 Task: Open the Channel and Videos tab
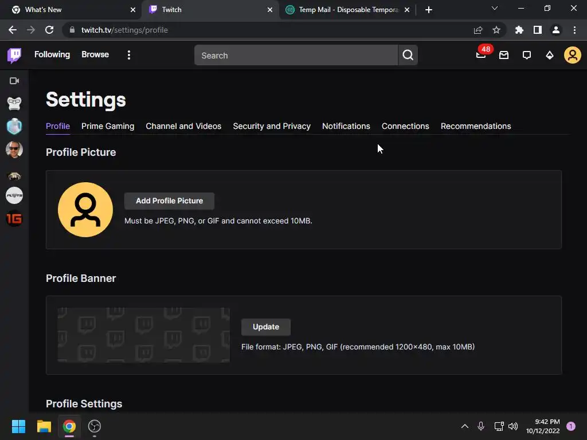[x=183, y=126]
